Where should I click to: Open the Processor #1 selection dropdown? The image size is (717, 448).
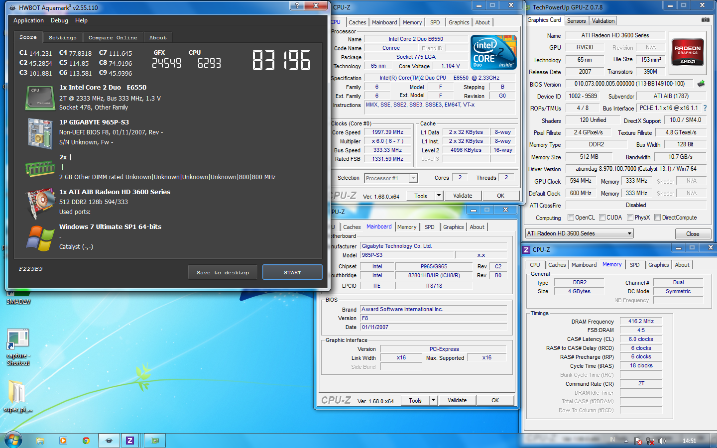(391, 178)
